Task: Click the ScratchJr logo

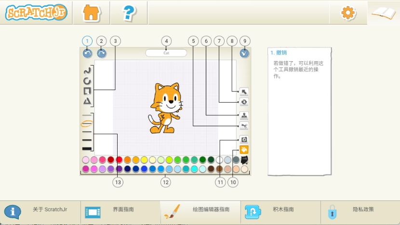Action: [x=37, y=13]
